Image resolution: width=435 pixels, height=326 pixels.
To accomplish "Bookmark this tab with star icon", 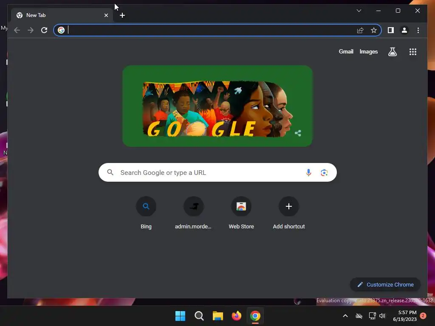I will (374, 30).
